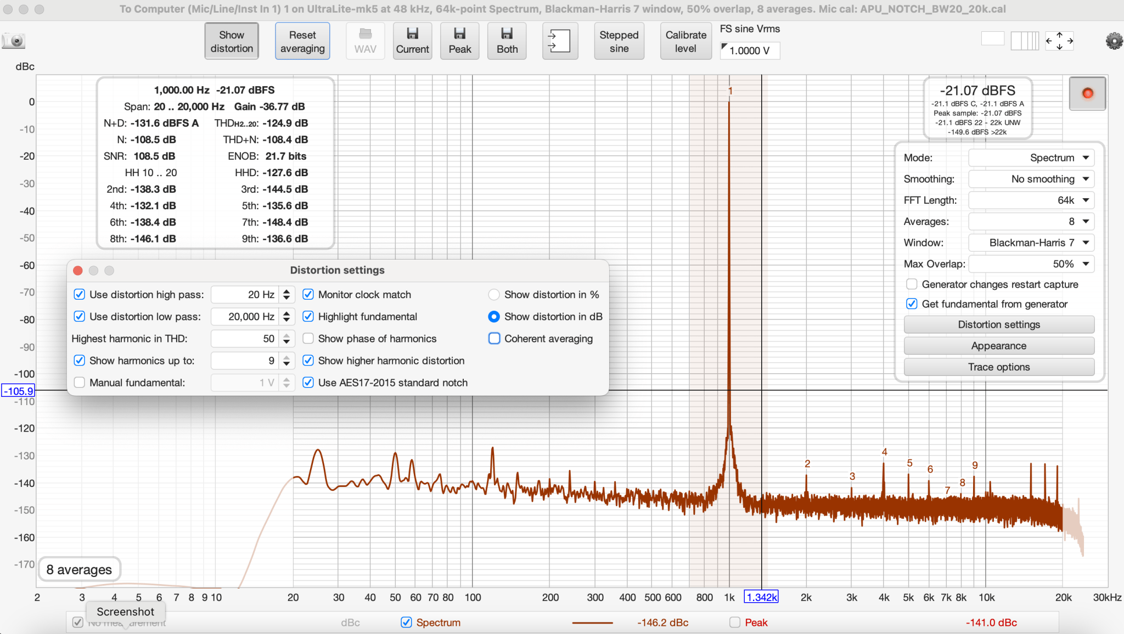Open the Mode dropdown

(x=1031, y=158)
